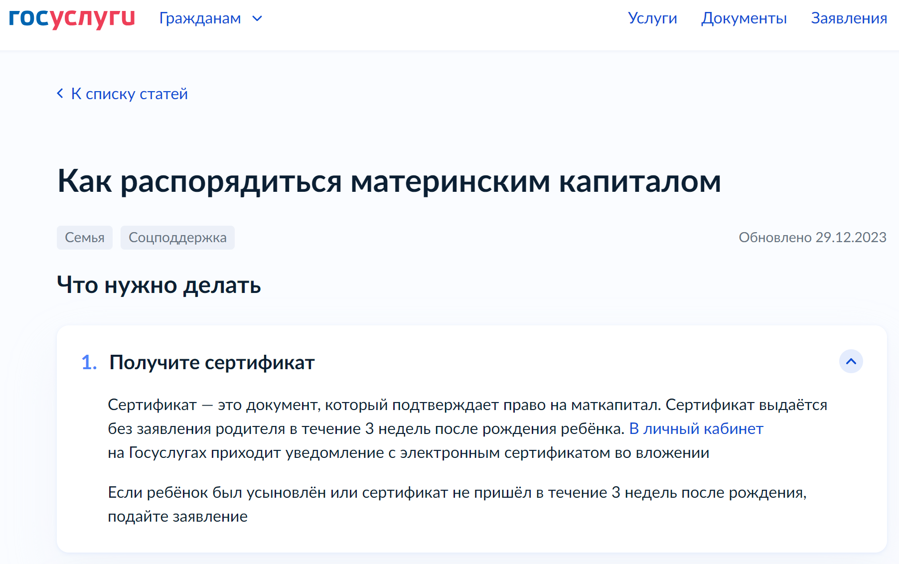Click the Обновлено 29.12.2023 date text
Viewport: 899px width, 564px height.
tap(812, 237)
